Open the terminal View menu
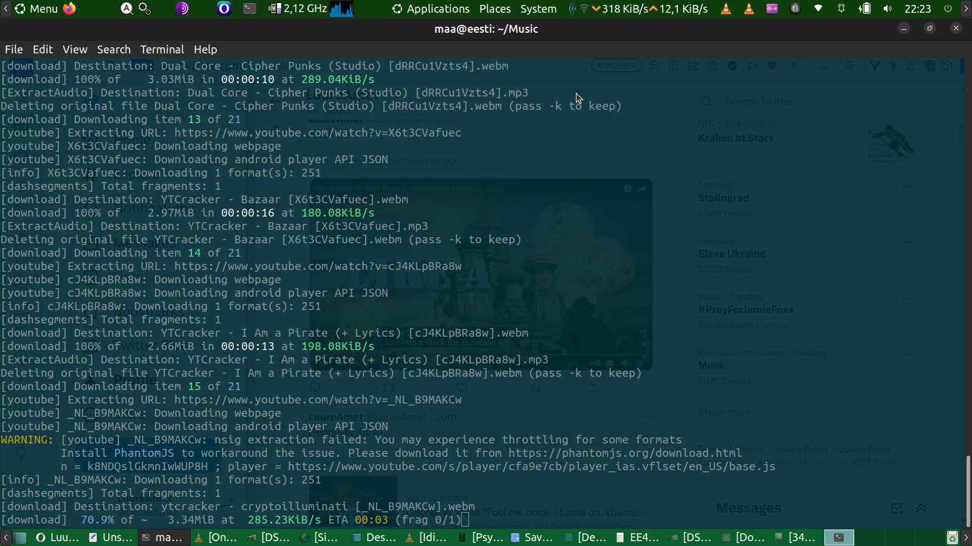This screenshot has width=972, height=546. 75,50
